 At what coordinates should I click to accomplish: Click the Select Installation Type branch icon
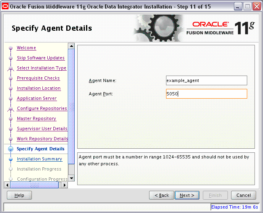(x=11, y=68)
